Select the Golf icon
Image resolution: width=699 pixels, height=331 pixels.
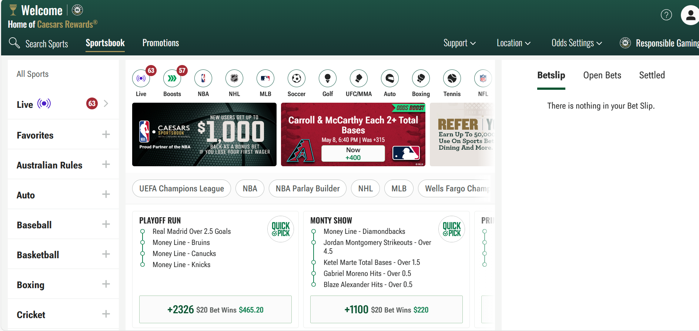click(x=328, y=78)
